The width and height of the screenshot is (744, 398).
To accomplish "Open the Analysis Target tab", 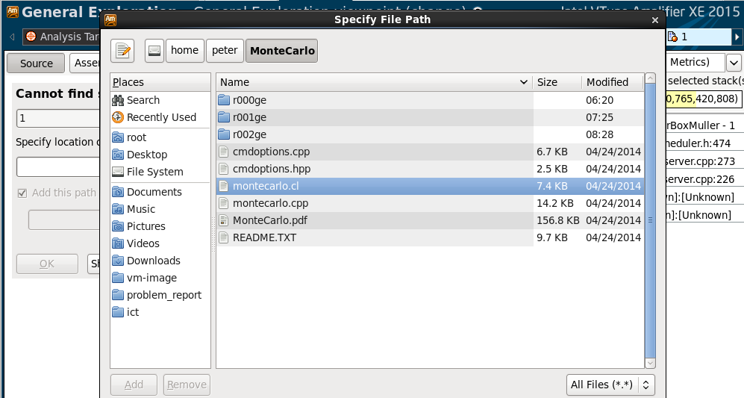I will click(x=62, y=37).
